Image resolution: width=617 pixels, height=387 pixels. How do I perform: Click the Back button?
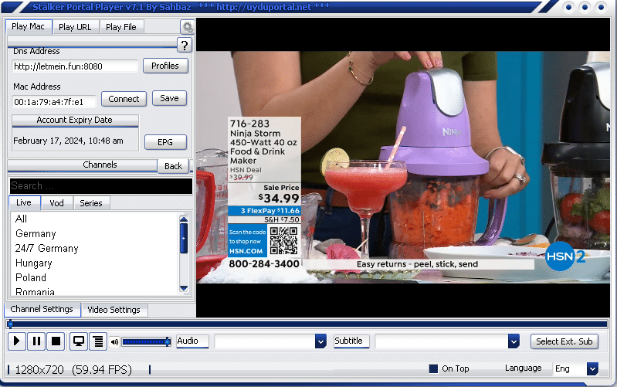173,166
